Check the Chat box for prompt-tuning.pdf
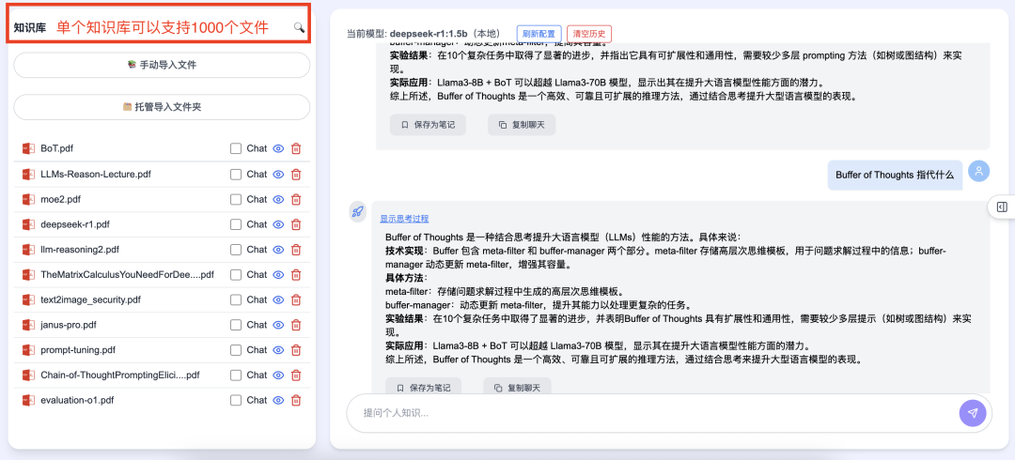 point(236,350)
